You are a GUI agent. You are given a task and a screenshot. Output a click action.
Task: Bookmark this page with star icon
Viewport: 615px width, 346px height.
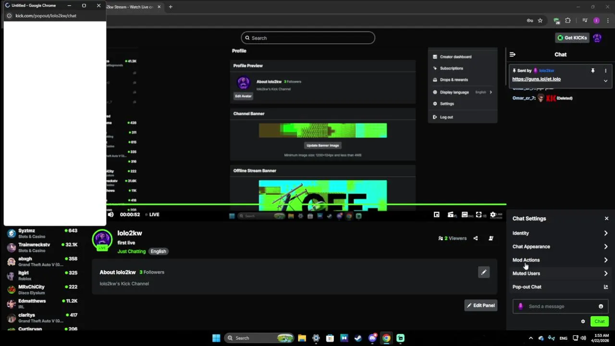(540, 21)
